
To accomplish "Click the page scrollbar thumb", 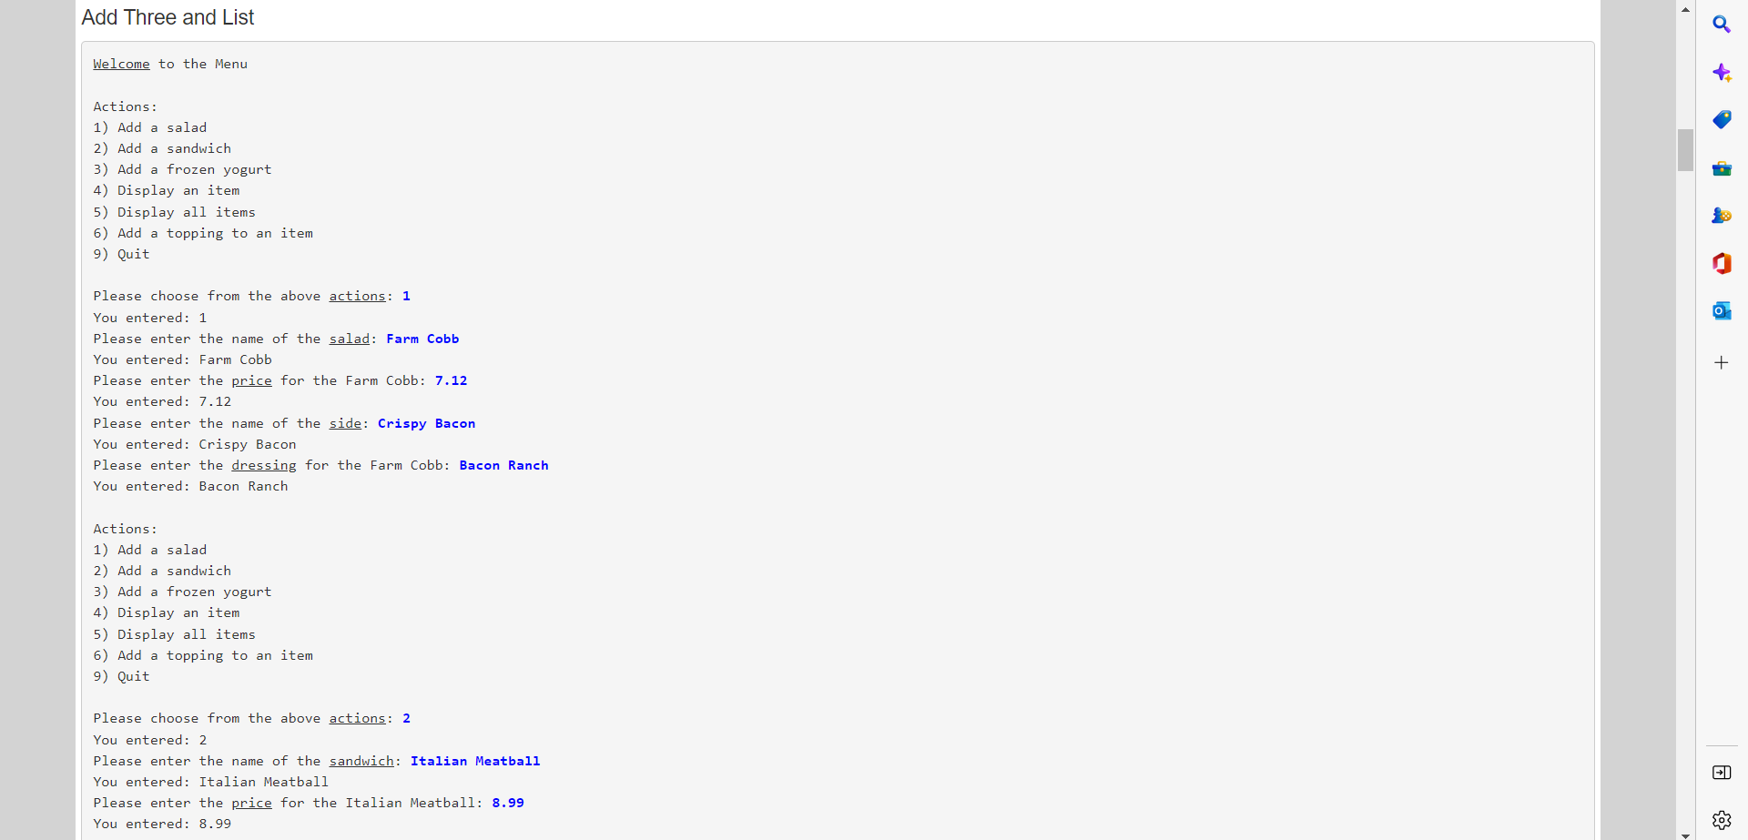I will (x=1685, y=150).
